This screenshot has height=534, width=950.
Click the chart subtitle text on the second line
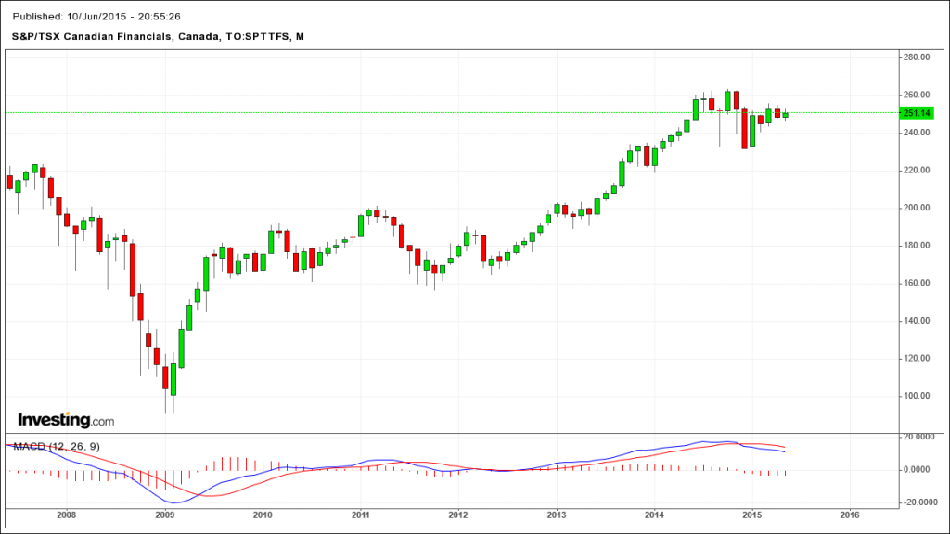tap(158, 37)
